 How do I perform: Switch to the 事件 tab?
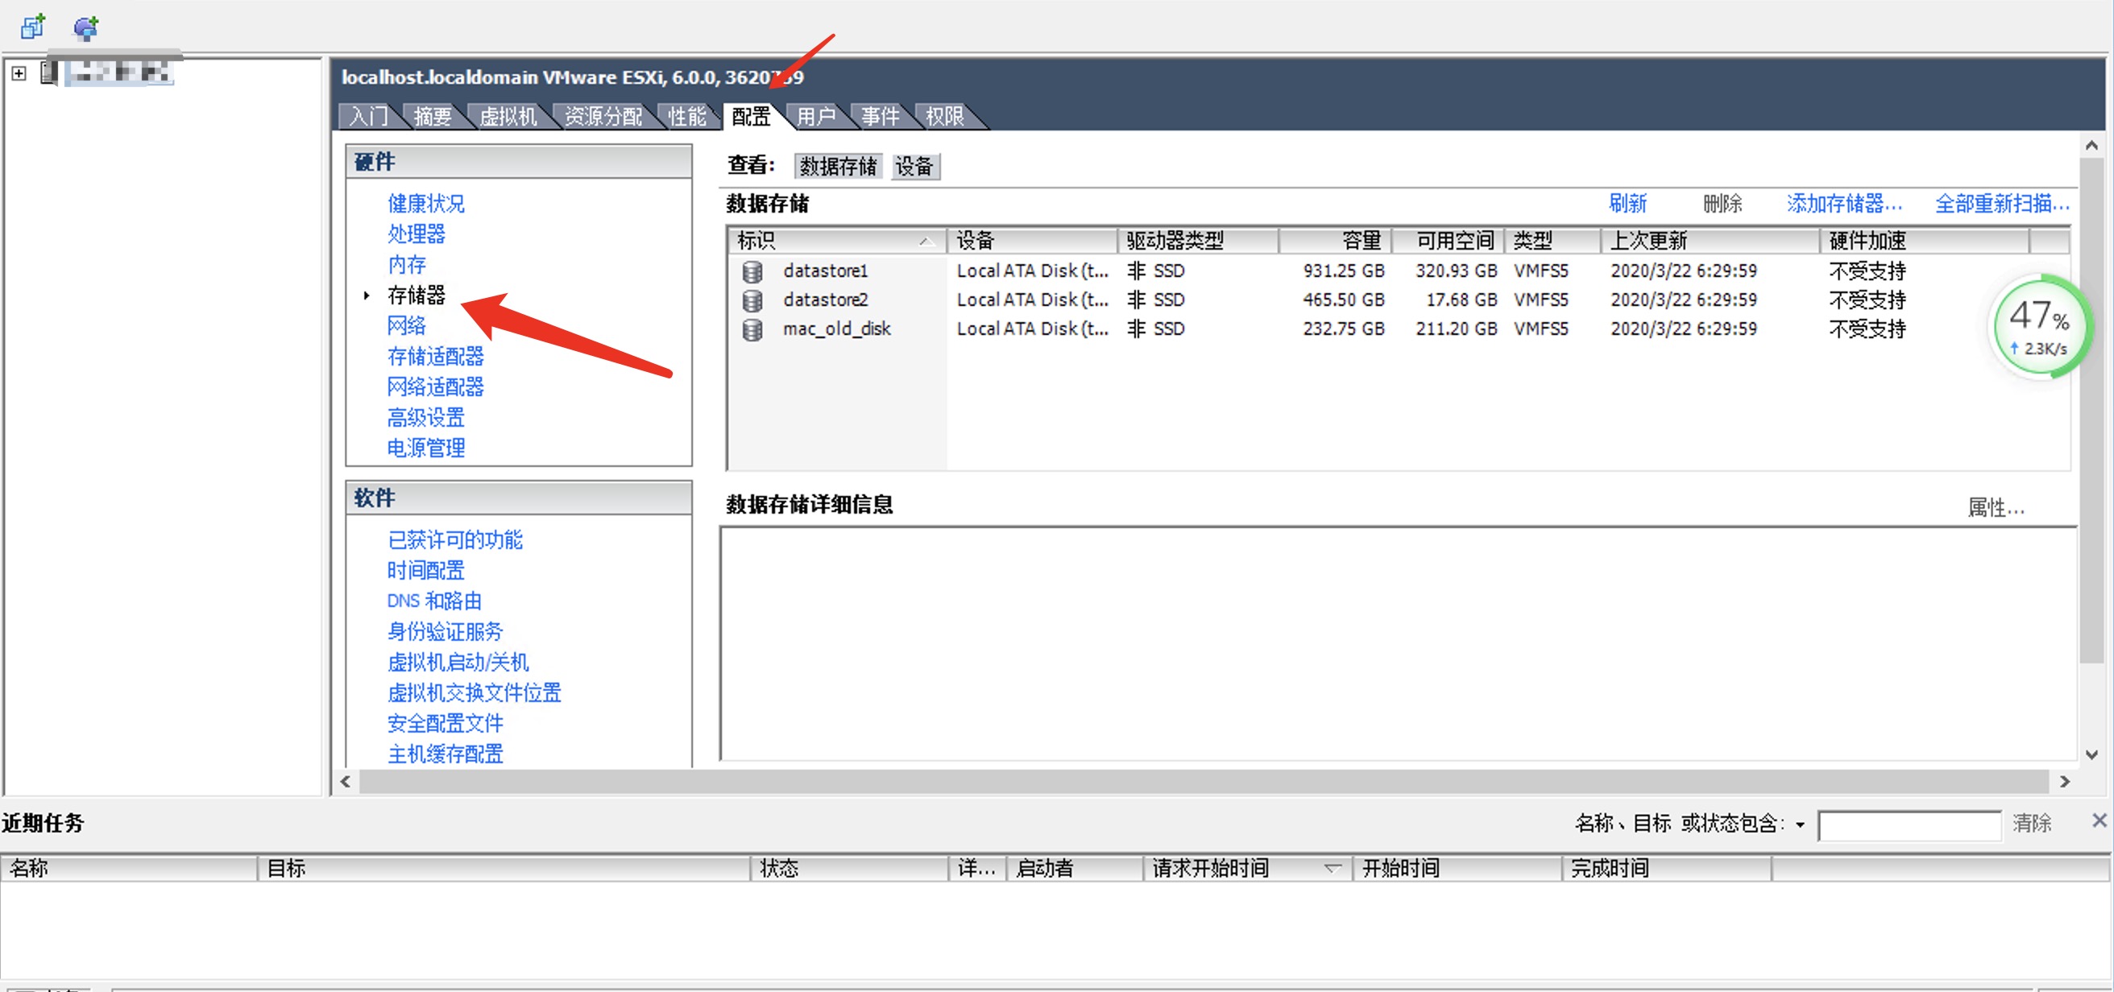881,117
